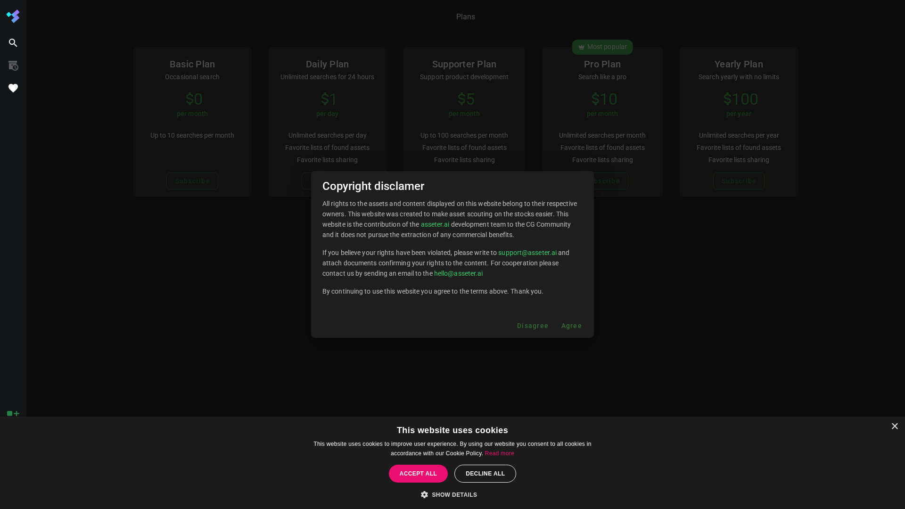Image resolution: width=905 pixels, height=509 pixels.
Task: Click the green add icon at sidebar bottom
Action: pyautogui.click(x=13, y=414)
